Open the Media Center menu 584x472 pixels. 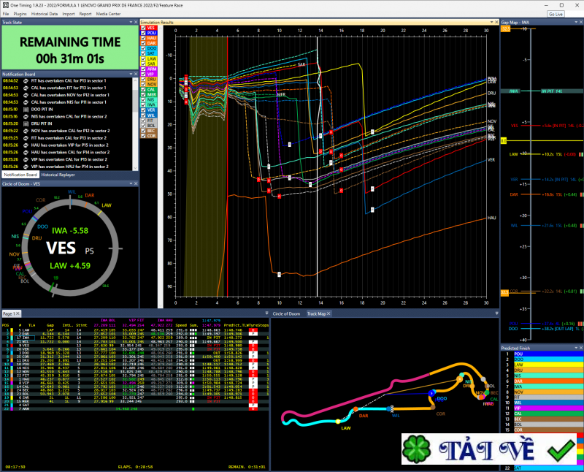tap(108, 14)
